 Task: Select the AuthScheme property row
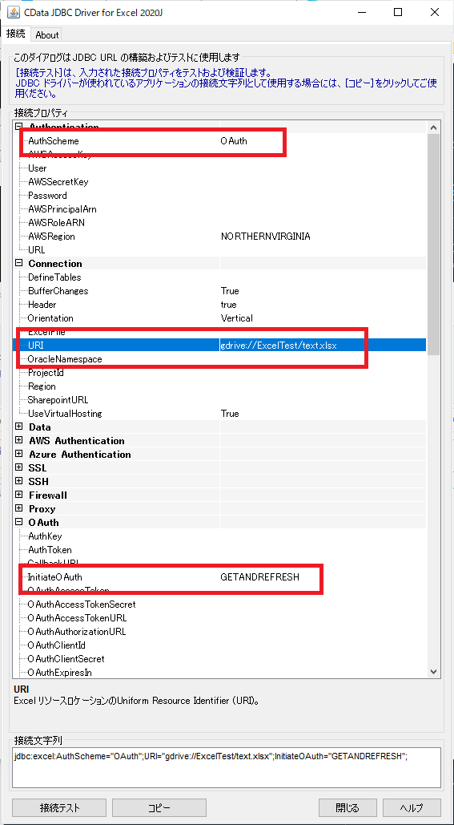pos(219,141)
